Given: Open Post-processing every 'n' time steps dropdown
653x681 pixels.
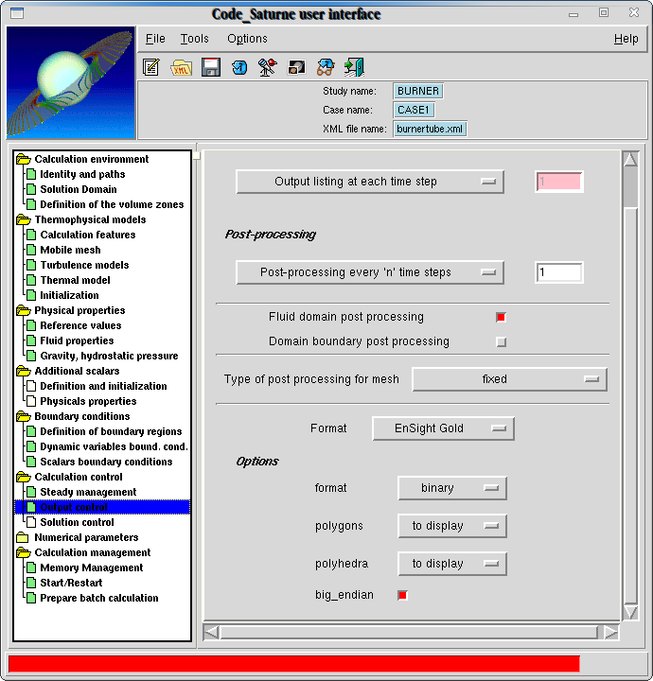Looking at the screenshot, I should 370,272.
